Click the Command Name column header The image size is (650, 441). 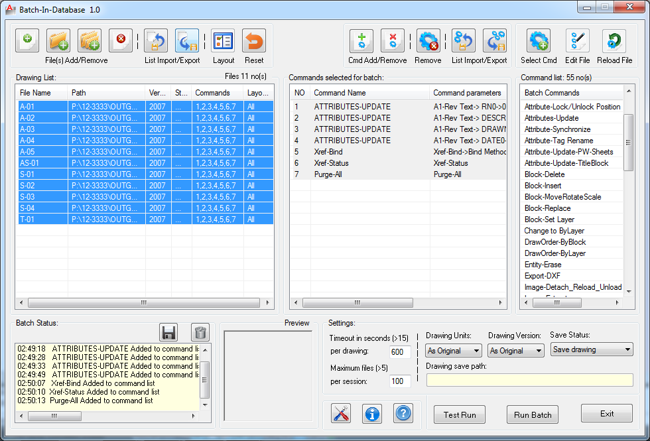(370, 93)
